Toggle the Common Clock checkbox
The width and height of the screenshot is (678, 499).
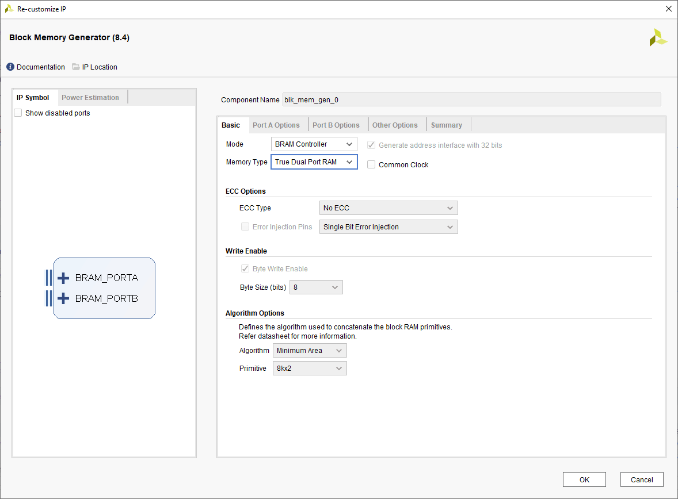[x=371, y=165]
